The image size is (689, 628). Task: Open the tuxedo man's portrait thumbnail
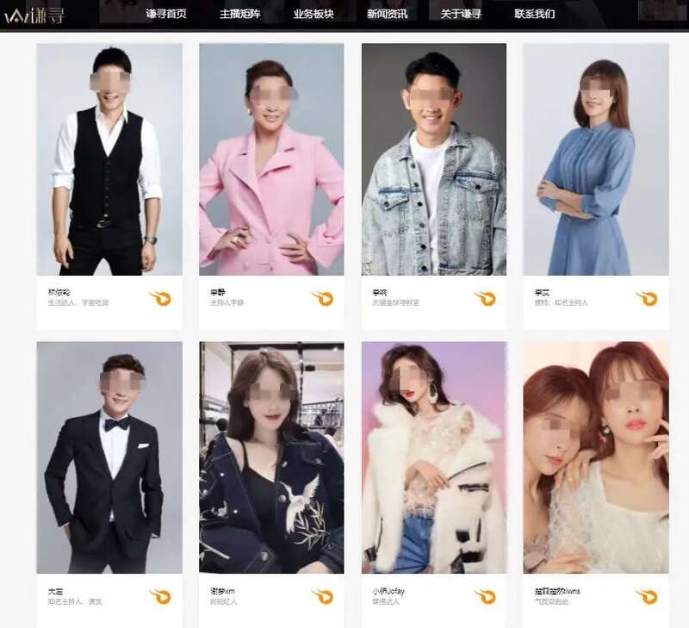coord(109,457)
